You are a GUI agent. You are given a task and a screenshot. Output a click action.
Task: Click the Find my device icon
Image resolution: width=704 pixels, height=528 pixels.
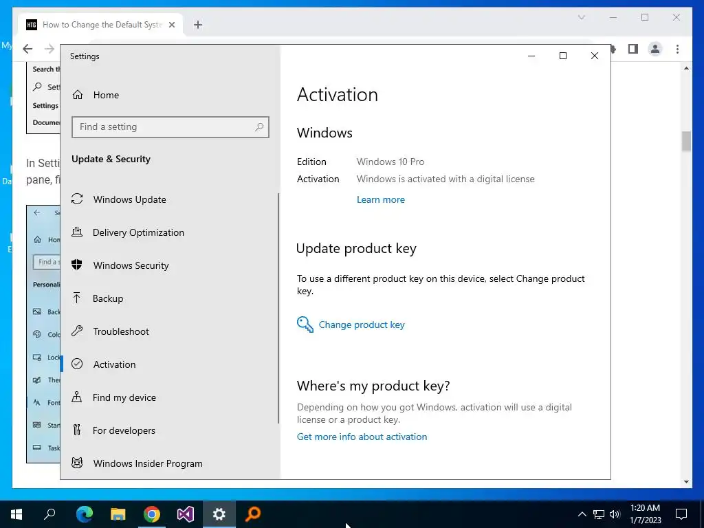pos(77,397)
